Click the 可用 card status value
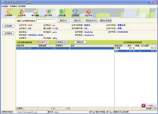The image size is (158, 114). click(119, 28)
